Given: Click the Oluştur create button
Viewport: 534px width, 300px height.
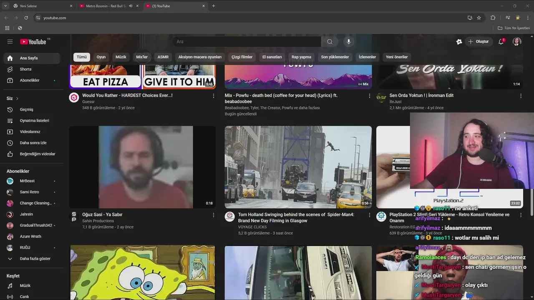Looking at the screenshot, I should point(479,42).
